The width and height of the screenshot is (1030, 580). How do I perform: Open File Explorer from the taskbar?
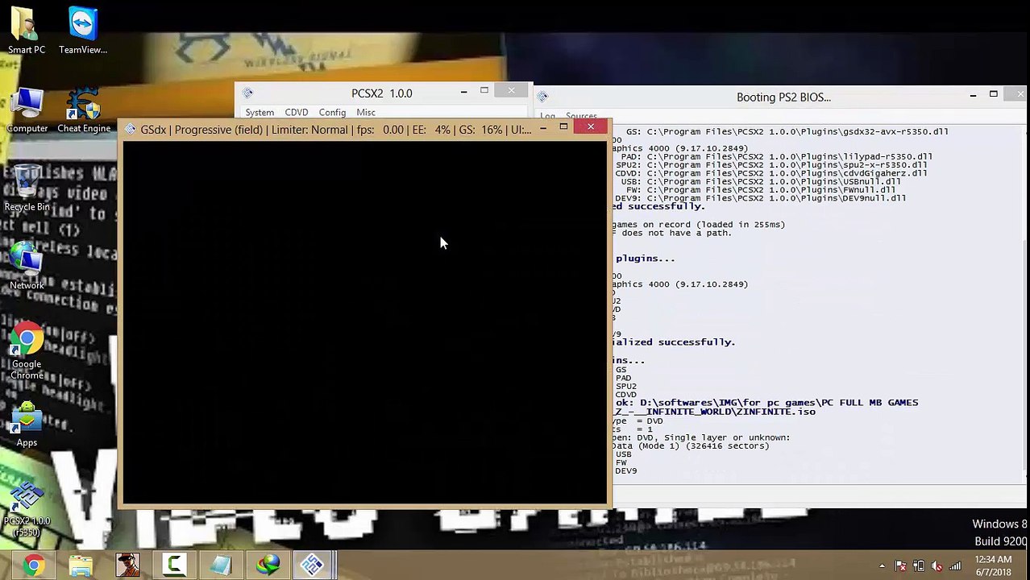(x=81, y=565)
